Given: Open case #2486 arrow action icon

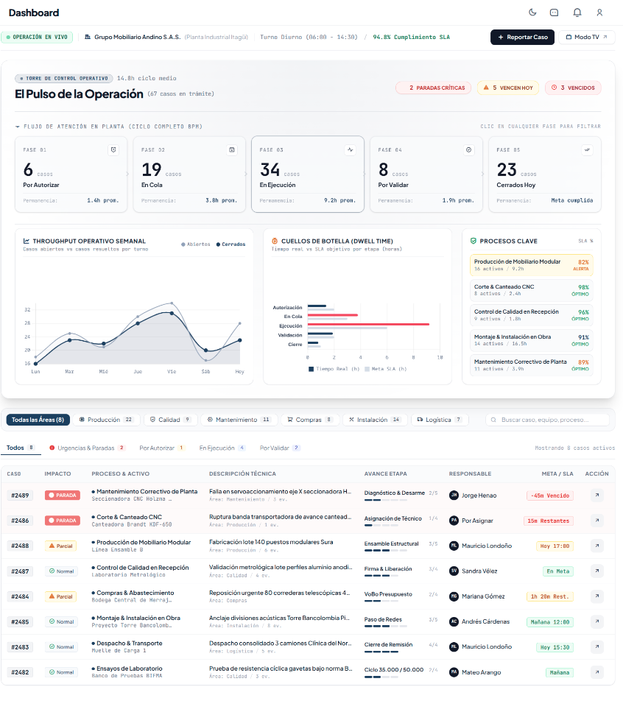Looking at the screenshot, I should [597, 521].
